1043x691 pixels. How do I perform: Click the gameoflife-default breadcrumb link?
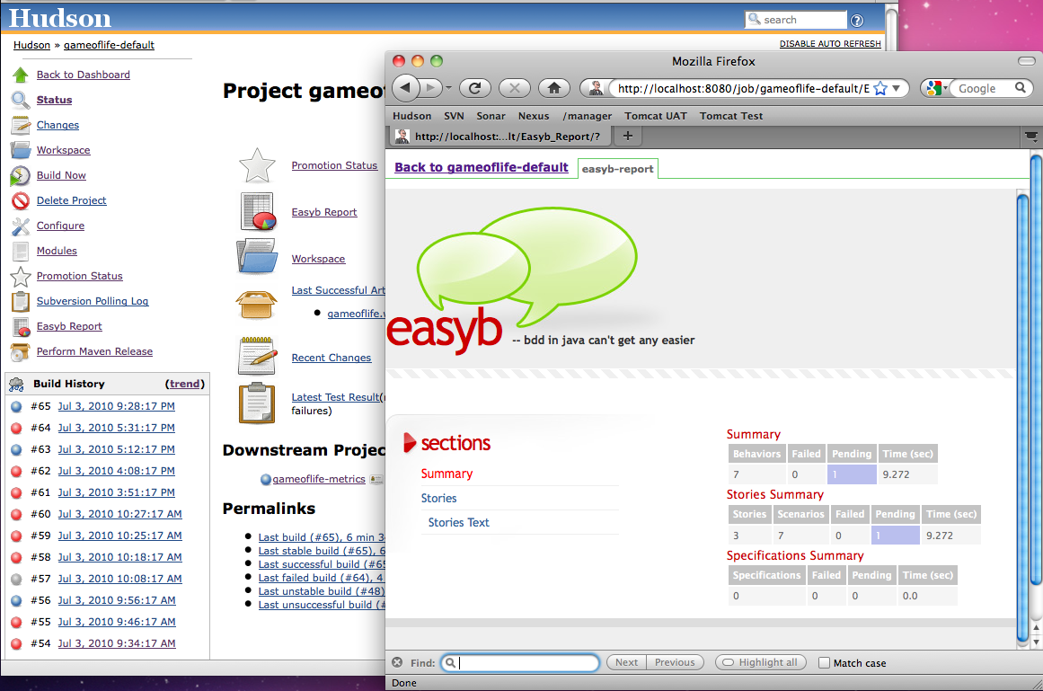pyautogui.click(x=109, y=45)
